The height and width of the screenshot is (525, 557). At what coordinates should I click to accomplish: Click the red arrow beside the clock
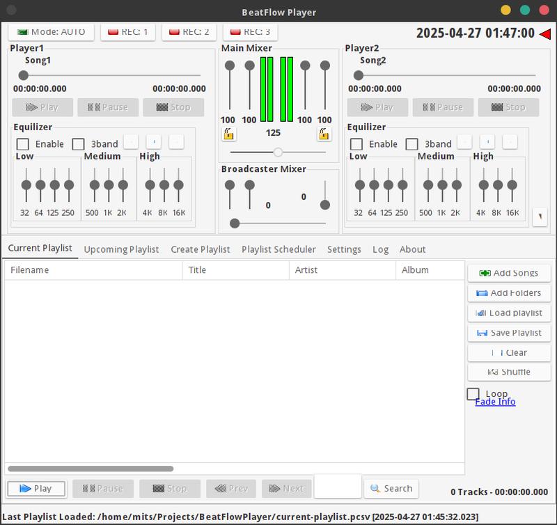pyautogui.click(x=545, y=33)
